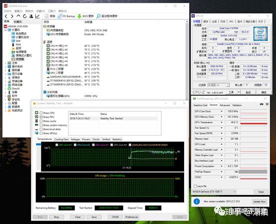
Task: Click the green BIOS update arrow
Action: click(x=79, y=16)
